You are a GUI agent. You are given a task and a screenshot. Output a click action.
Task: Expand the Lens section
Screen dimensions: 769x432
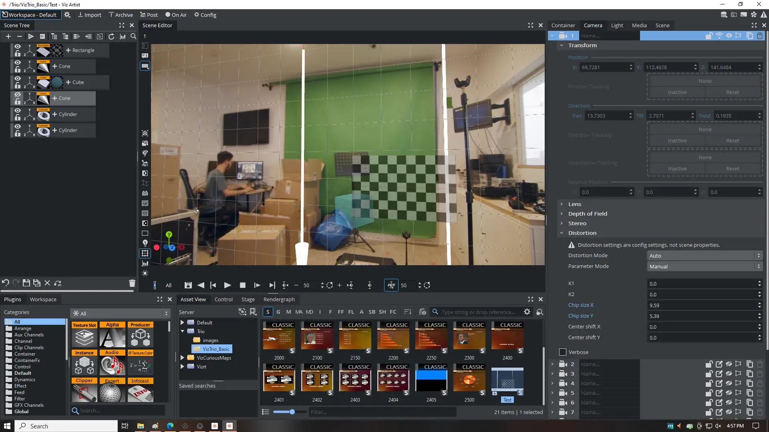pyautogui.click(x=562, y=204)
